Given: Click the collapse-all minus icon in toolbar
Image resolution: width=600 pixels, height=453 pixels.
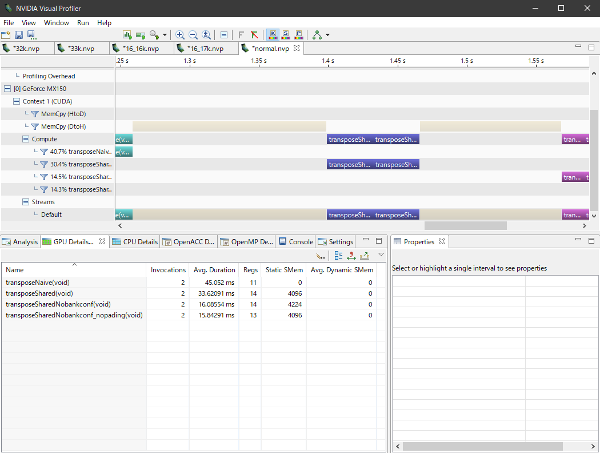Looking at the screenshot, I should [x=224, y=35].
